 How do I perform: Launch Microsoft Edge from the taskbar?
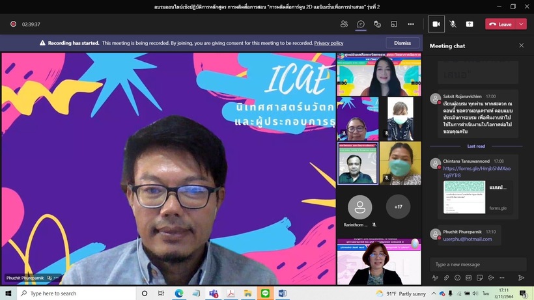(179, 293)
